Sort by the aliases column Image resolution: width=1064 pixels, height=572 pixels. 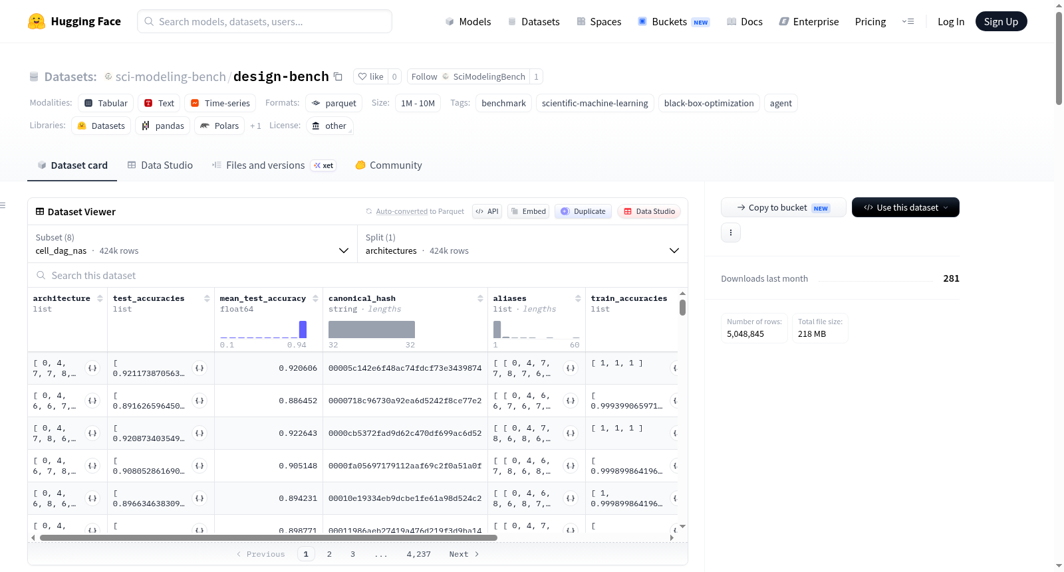pos(578,299)
